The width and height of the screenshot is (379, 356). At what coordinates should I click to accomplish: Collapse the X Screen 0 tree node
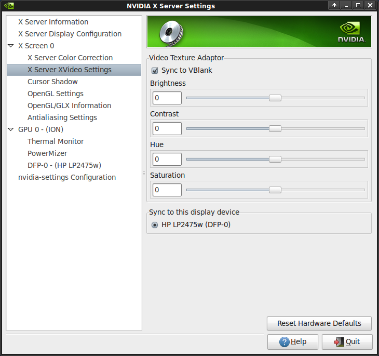[x=10, y=46]
